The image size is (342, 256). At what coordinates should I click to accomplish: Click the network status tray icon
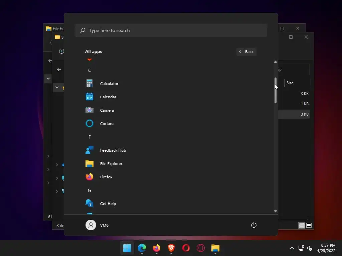click(301, 248)
